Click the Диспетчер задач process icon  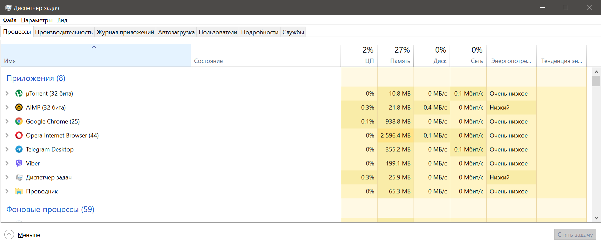(19, 177)
